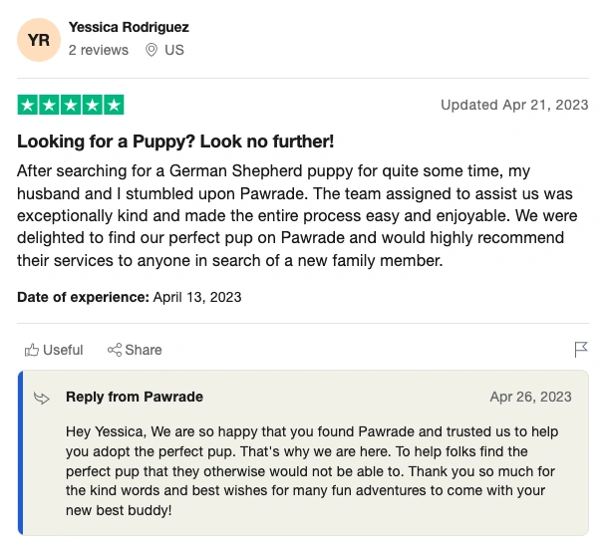Image resolution: width=608 pixels, height=547 pixels.
Task: Click the Date of experience line
Action: [130, 297]
